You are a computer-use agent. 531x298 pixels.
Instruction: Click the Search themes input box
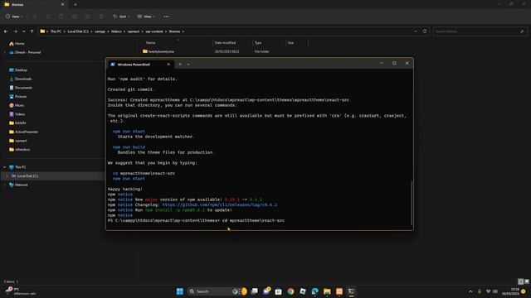[x=480, y=31]
